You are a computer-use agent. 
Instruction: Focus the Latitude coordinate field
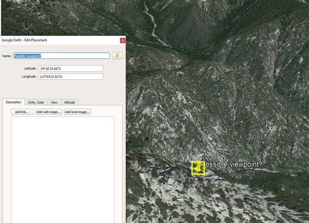[71, 68]
